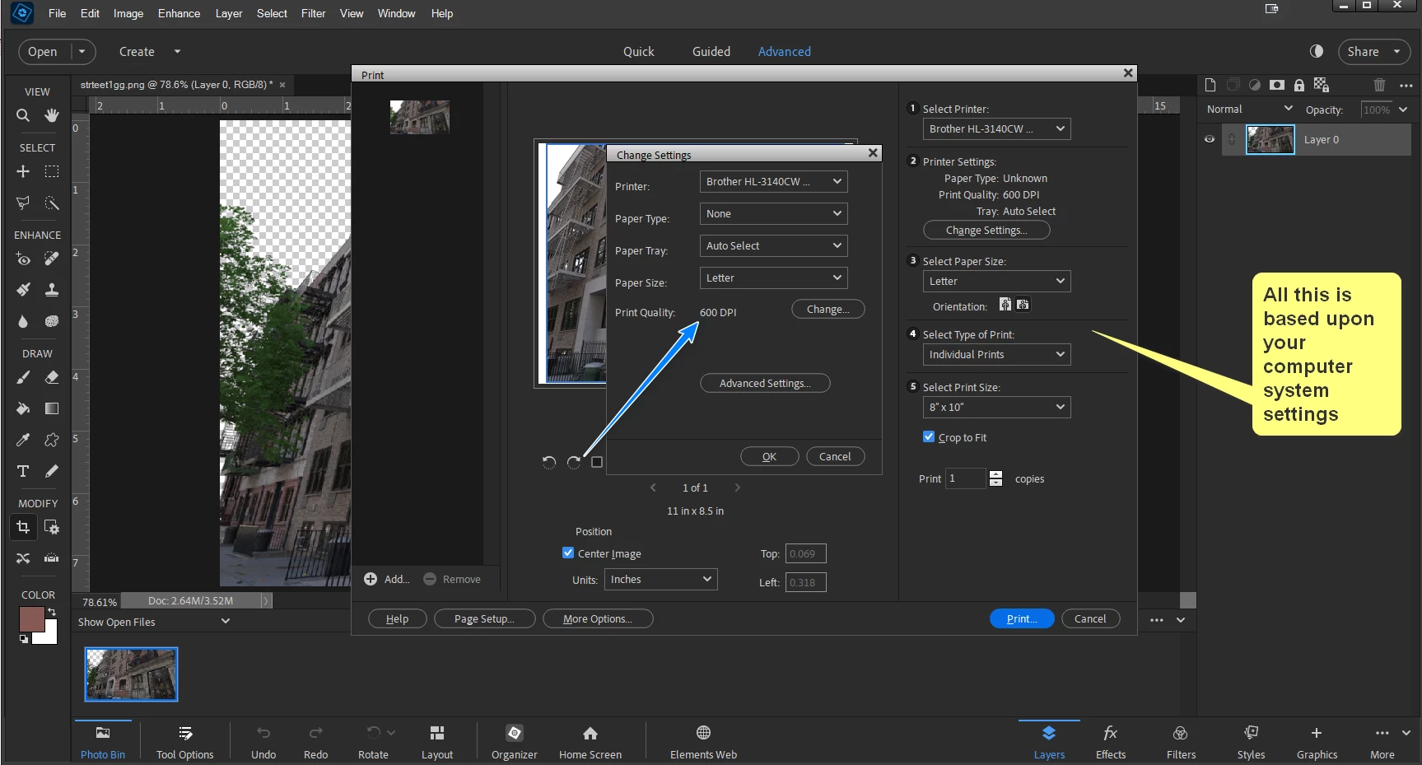Select the Zoom tool in View section

point(23,115)
